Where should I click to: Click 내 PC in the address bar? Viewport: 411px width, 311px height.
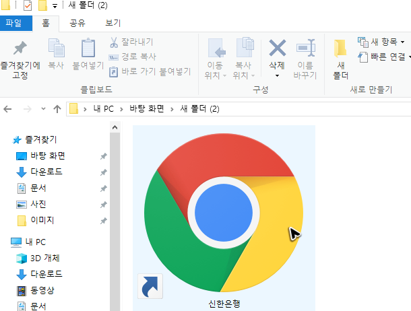coord(104,109)
